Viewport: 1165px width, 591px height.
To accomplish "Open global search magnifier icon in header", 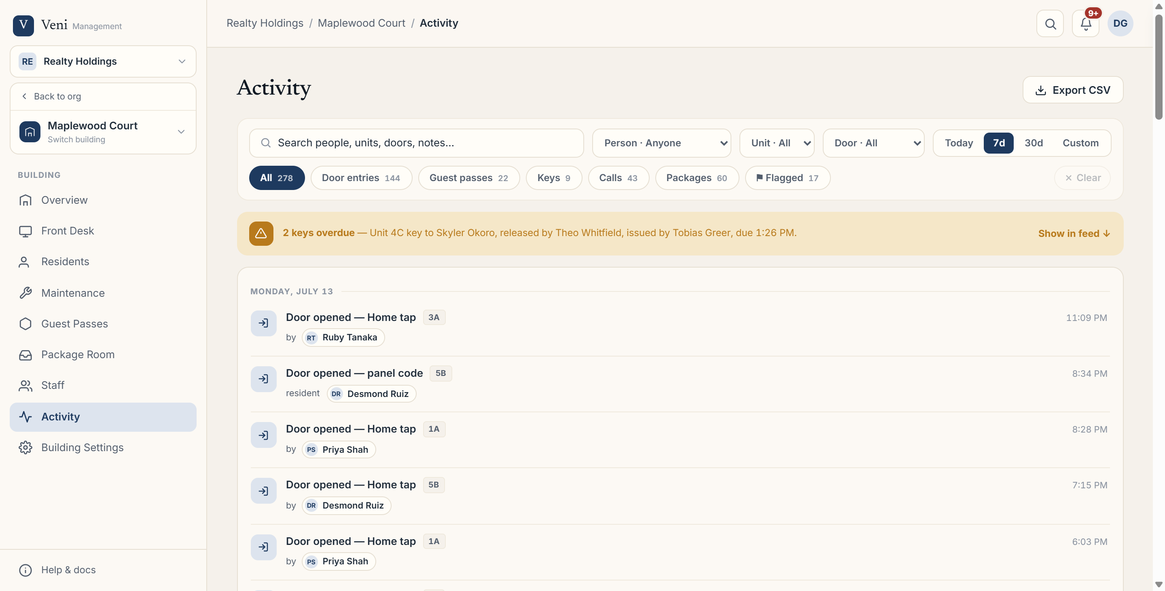I will click(x=1050, y=23).
